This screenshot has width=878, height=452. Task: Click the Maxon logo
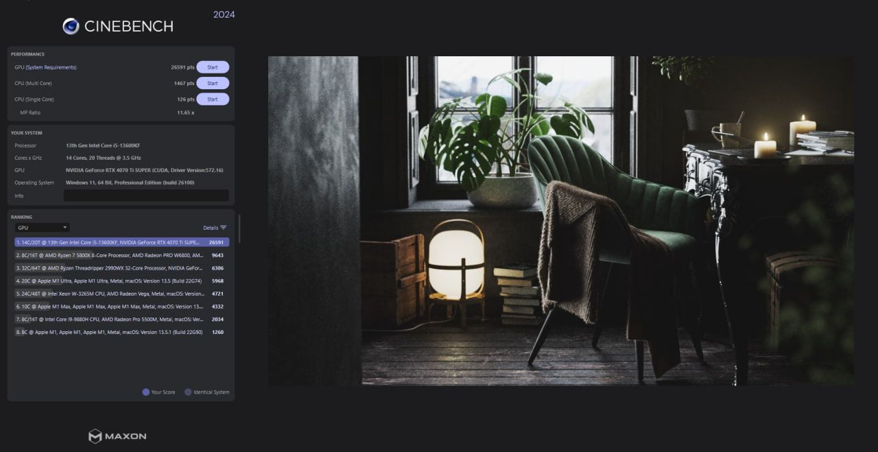tap(117, 436)
